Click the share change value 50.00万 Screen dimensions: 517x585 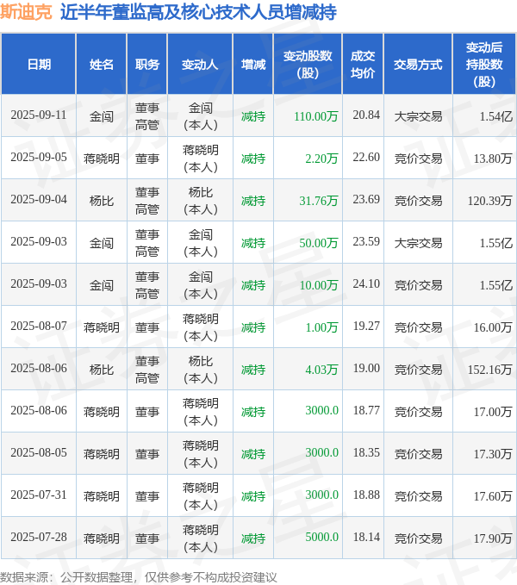tap(319, 243)
